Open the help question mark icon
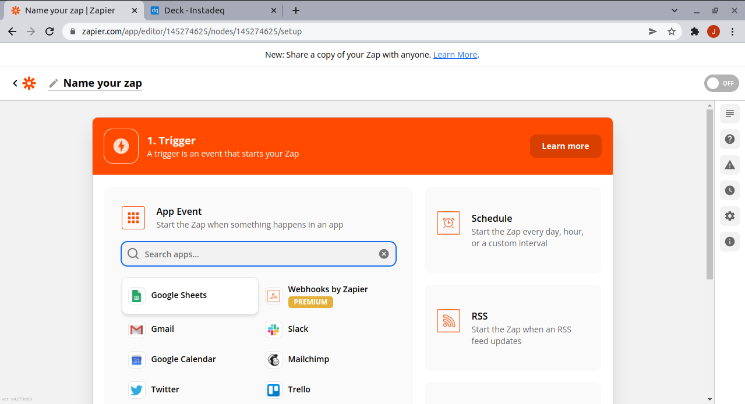 [x=730, y=139]
